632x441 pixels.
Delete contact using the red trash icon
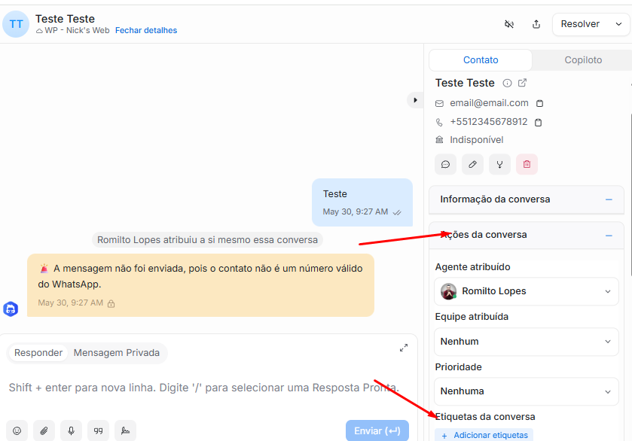pyautogui.click(x=527, y=164)
